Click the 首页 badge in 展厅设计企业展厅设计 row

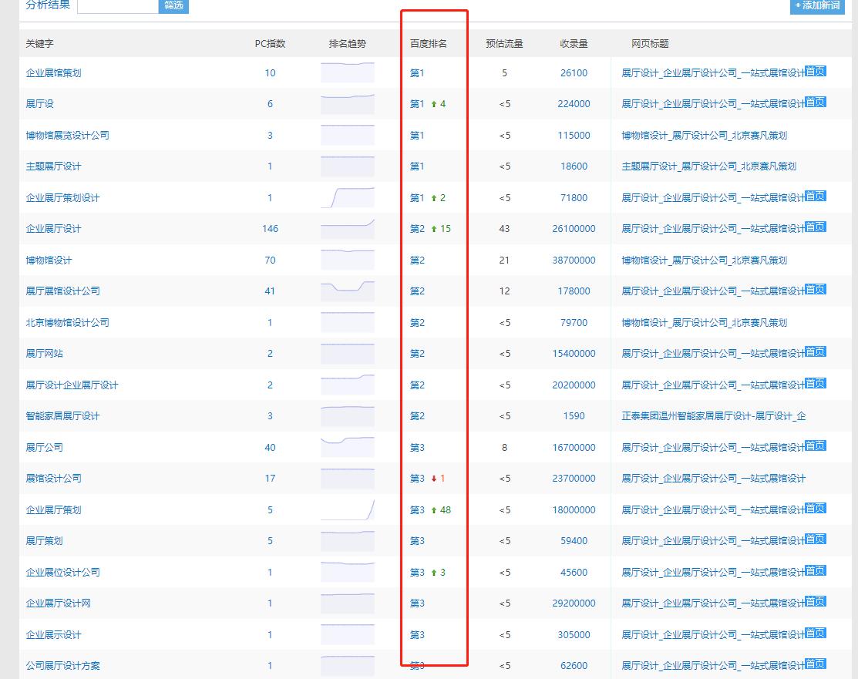[x=816, y=384]
